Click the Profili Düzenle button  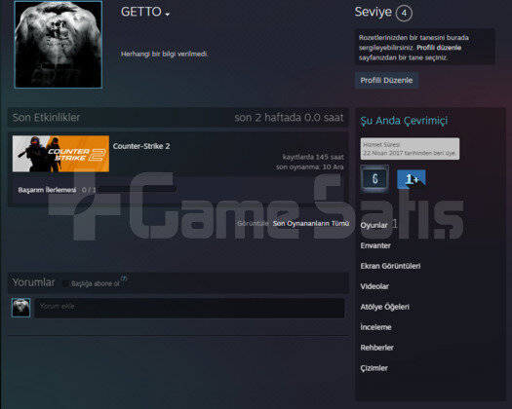pos(386,80)
